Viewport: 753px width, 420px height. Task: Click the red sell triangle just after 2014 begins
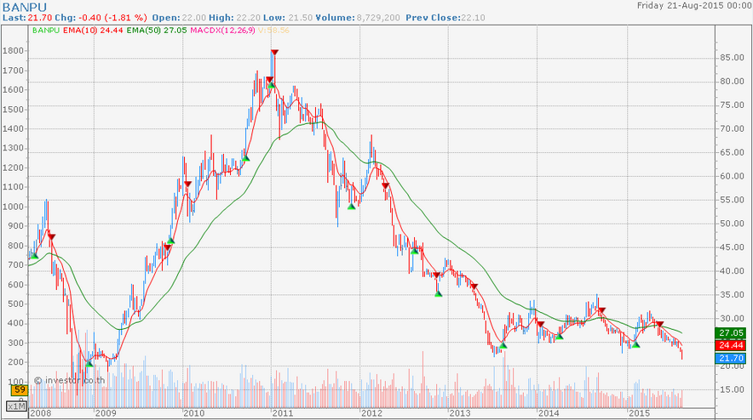(540, 325)
